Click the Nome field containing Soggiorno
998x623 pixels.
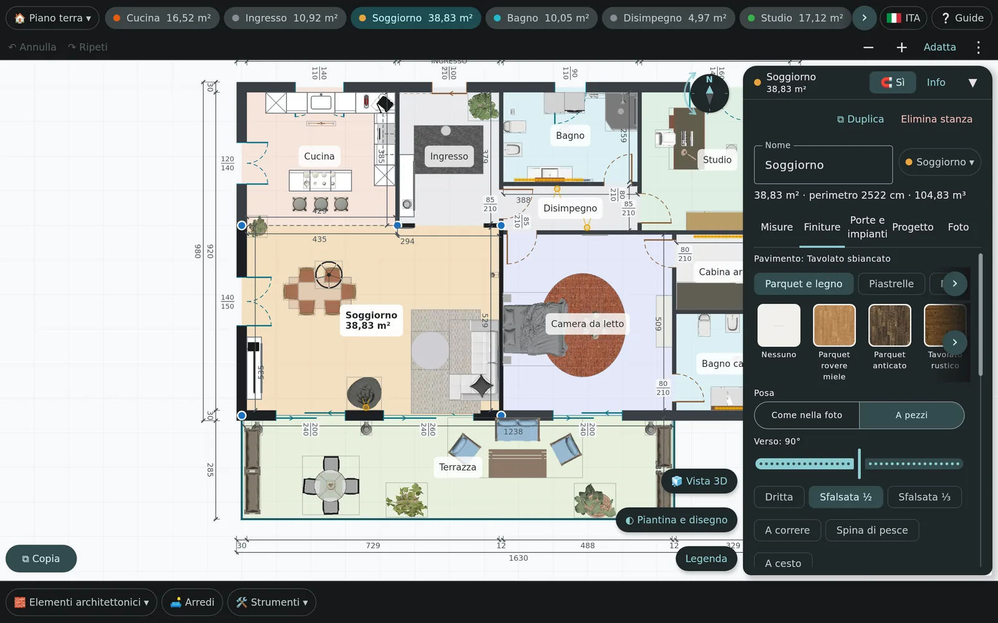(823, 165)
